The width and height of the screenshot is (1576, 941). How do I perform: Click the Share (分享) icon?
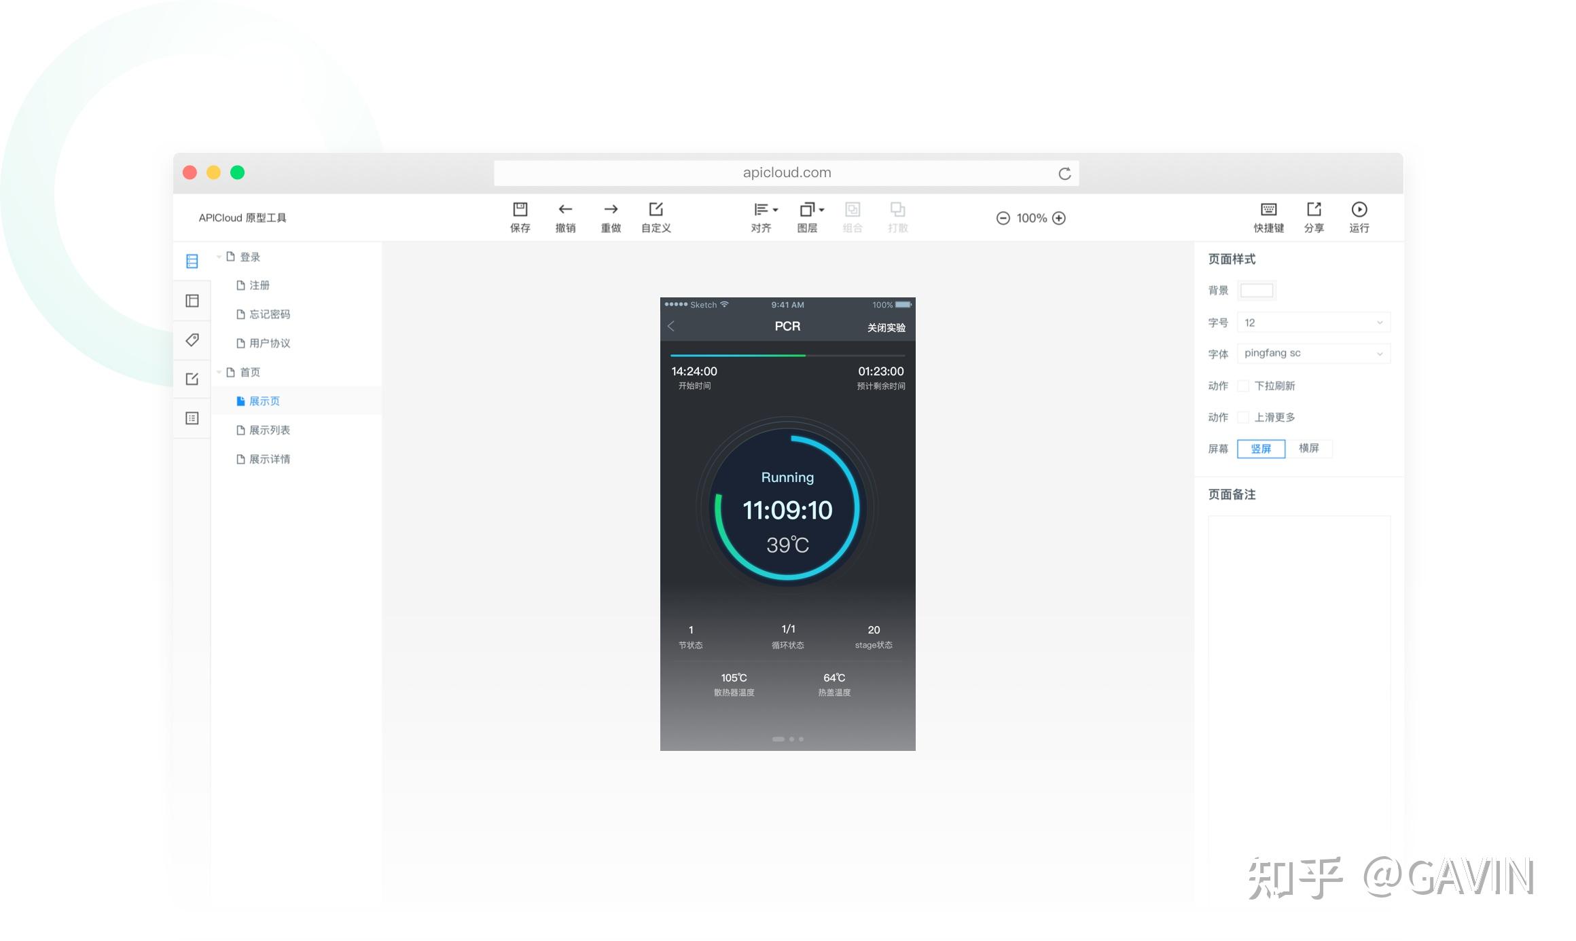[1314, 210]
